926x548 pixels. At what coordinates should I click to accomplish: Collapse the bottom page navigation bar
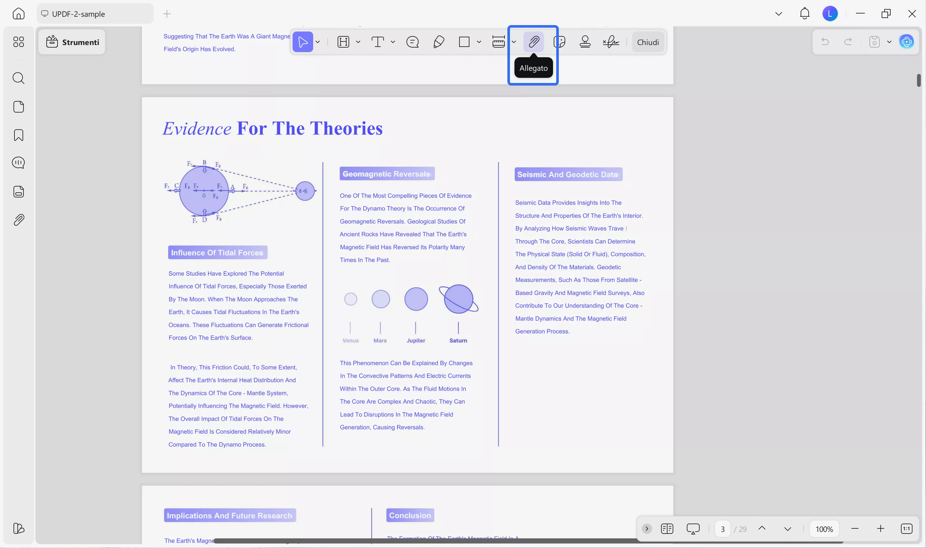647,529
